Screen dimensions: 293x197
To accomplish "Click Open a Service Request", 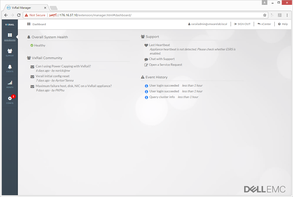I will pyautogui.click(x=165, y=65).
